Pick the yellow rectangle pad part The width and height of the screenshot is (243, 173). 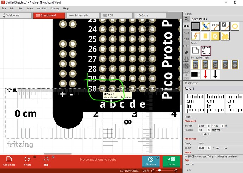[205, 36]
